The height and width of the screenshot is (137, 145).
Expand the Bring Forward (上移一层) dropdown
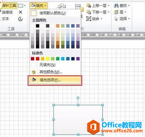pos(108,5)
